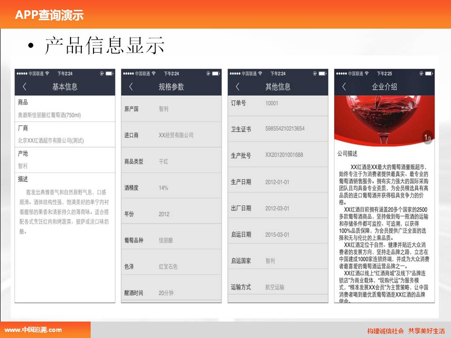The width and height of the screenshot is (451, 338).
Task: Click the 商品 label
Action: coord(23,102)
